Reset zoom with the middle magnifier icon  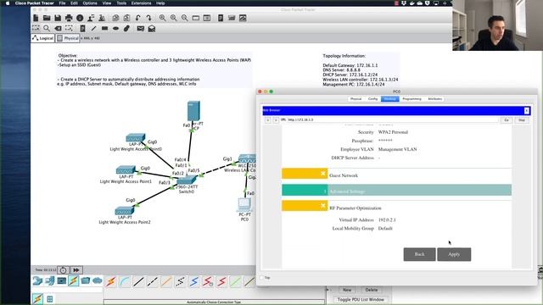click(x=173, y=18)
